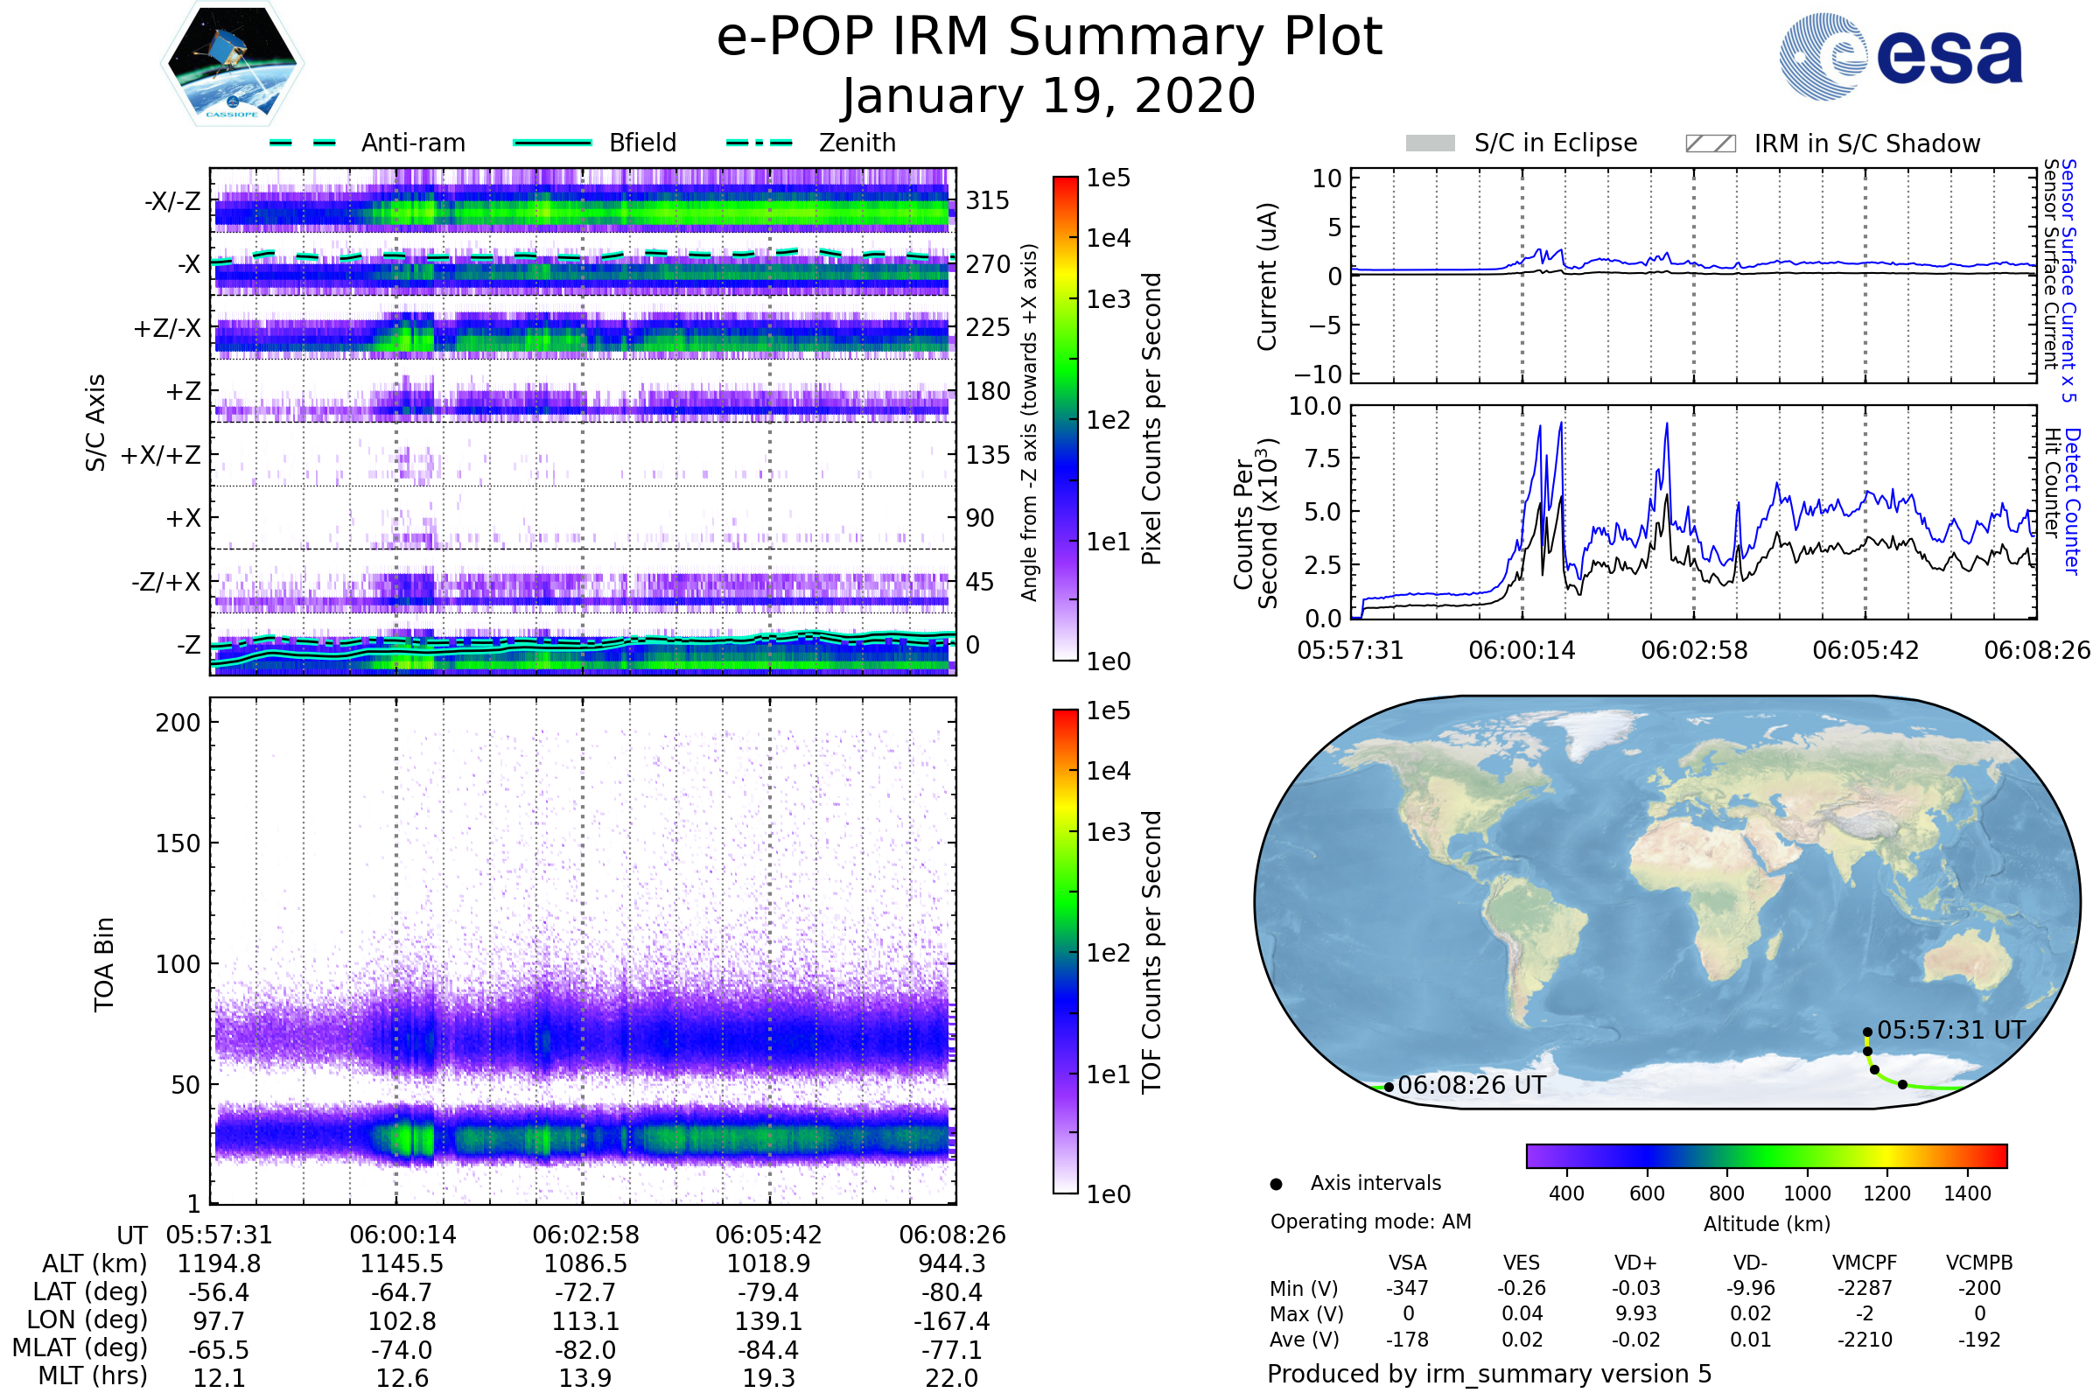Click the IRM in S/C Shadow hatched patch
Viewport: 2100px width, 1400px height.
point(1710,143)
